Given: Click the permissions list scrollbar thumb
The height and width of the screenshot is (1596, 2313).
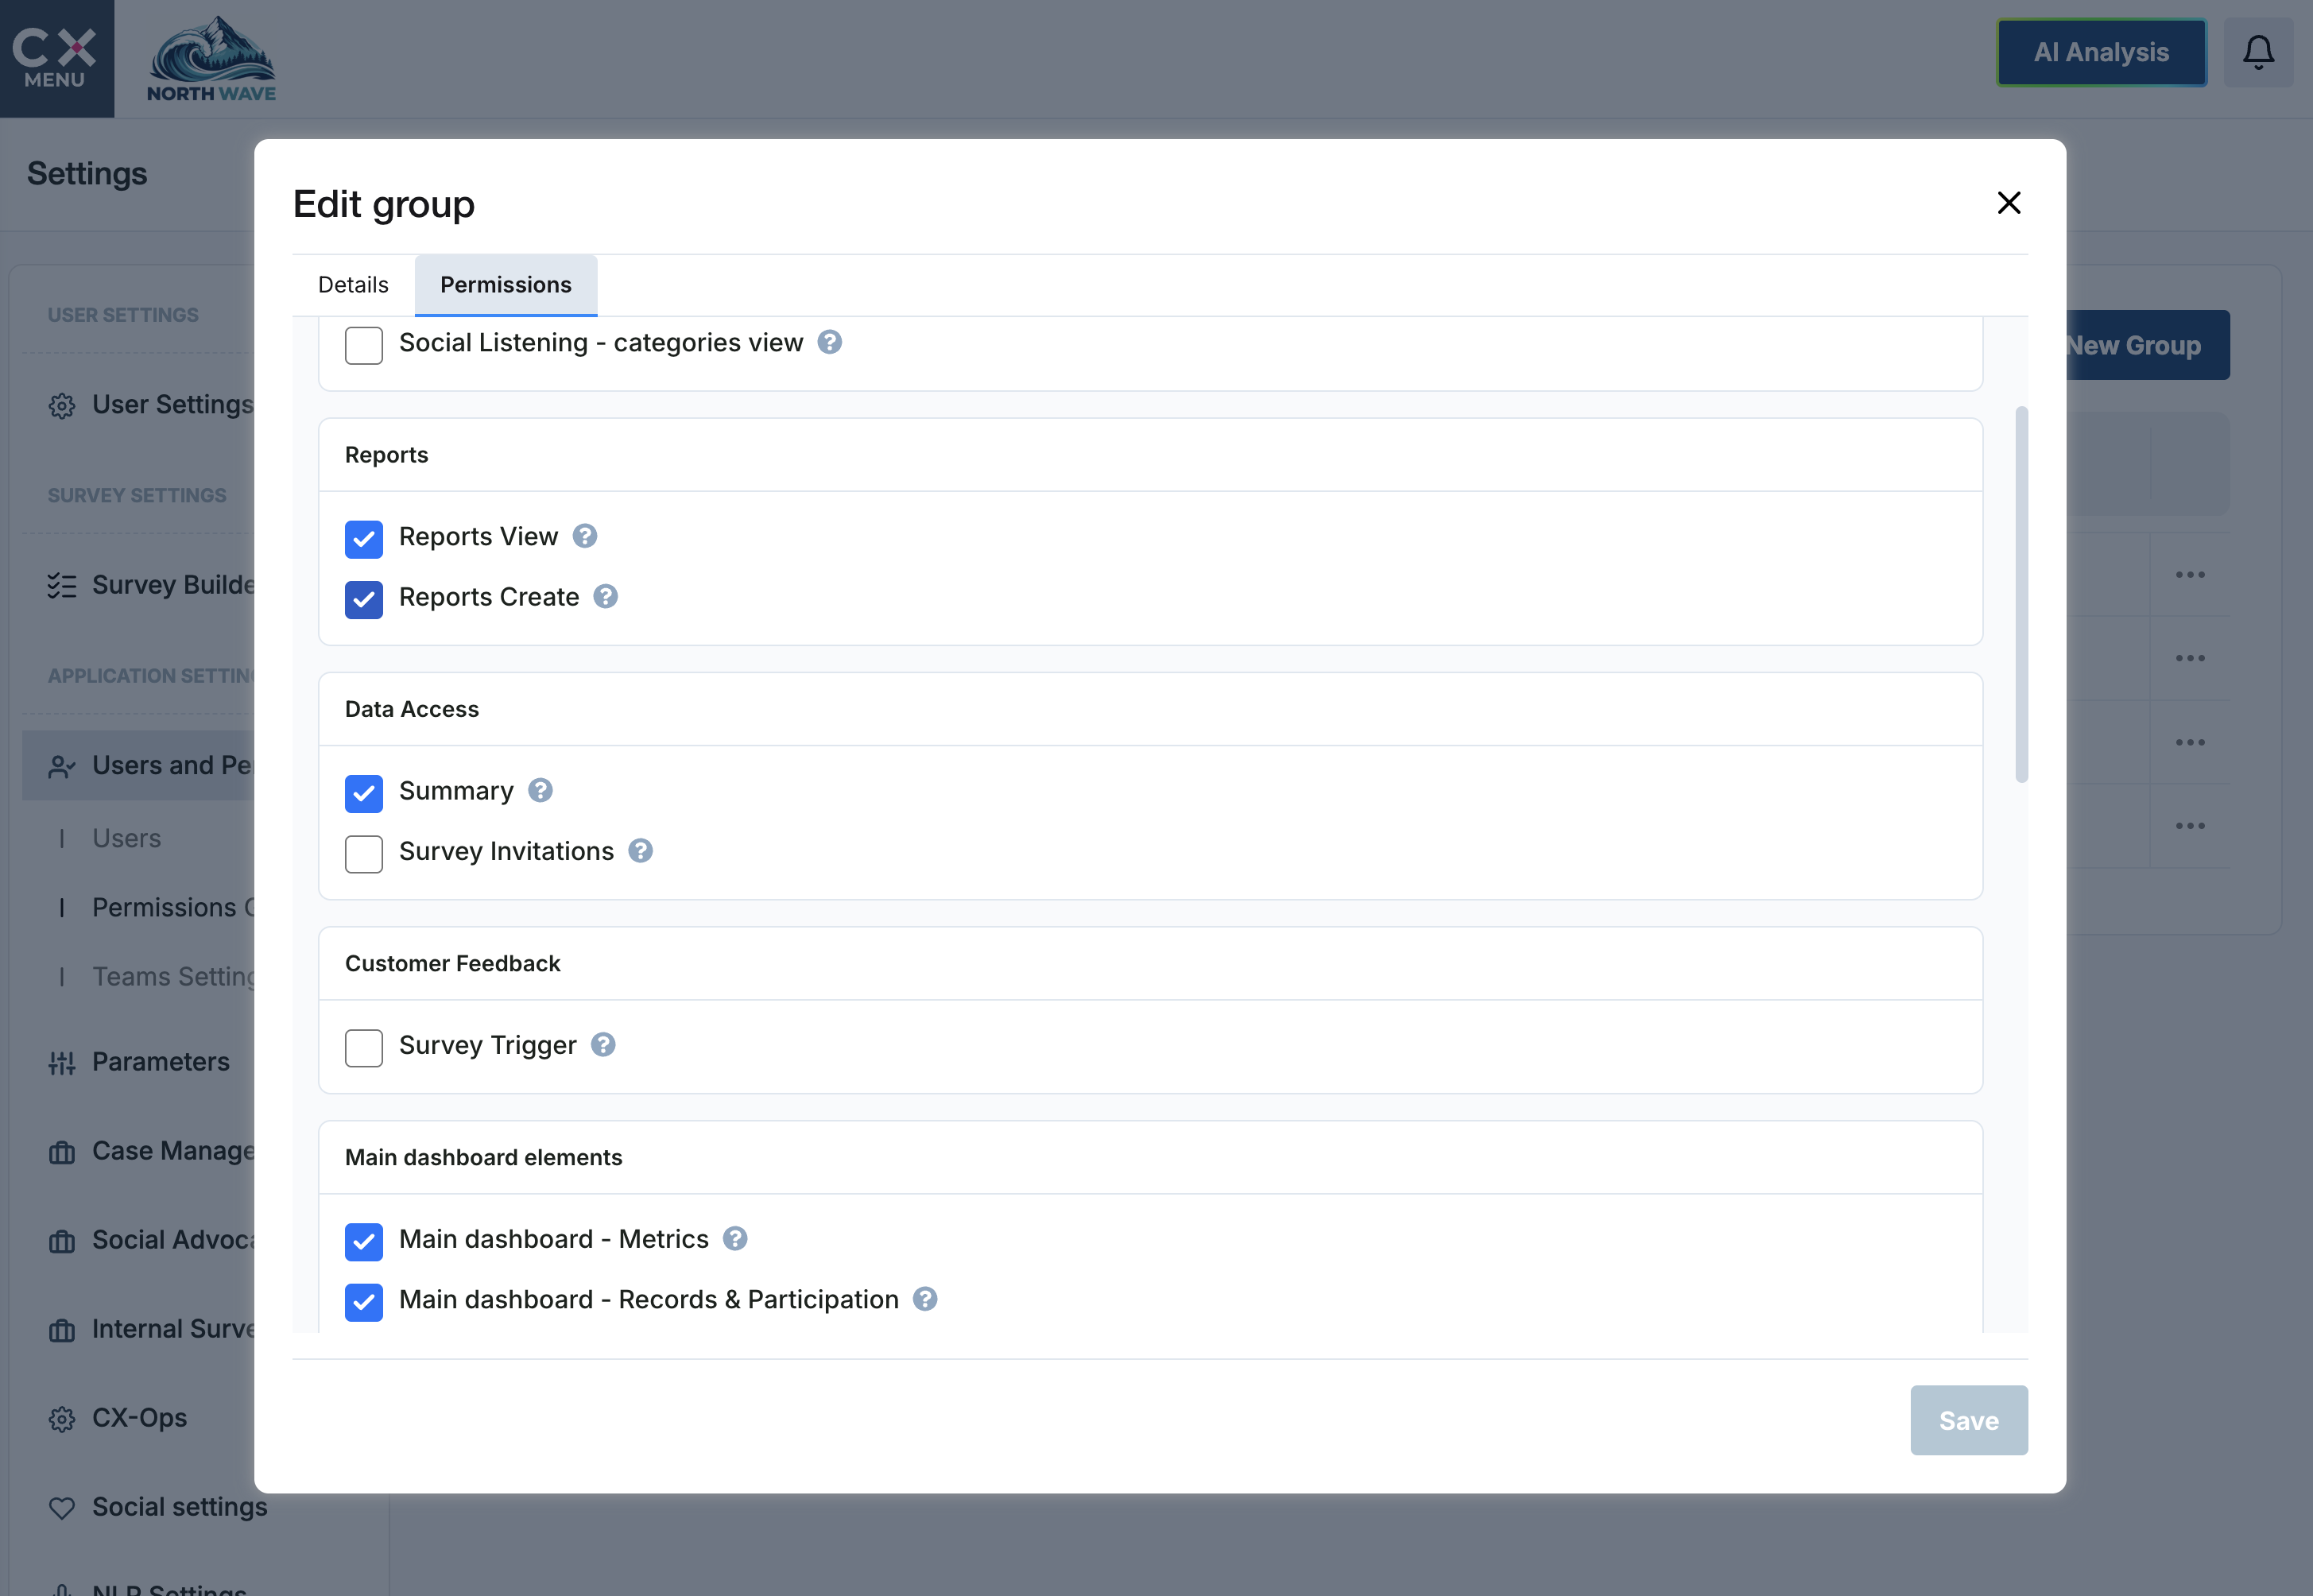Looking at the screenshot, I should point(2021,594).
